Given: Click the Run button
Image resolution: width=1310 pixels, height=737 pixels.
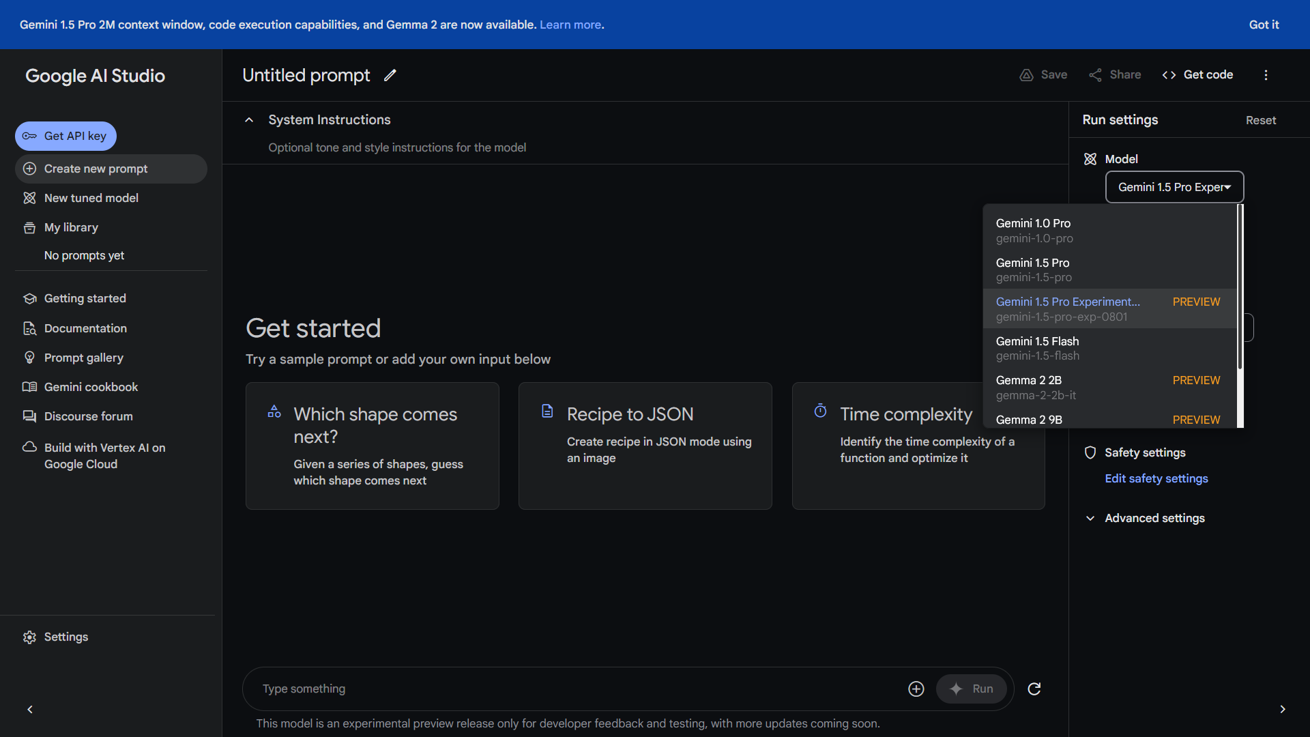Looking at the screenshot, I should click(971, 689).
